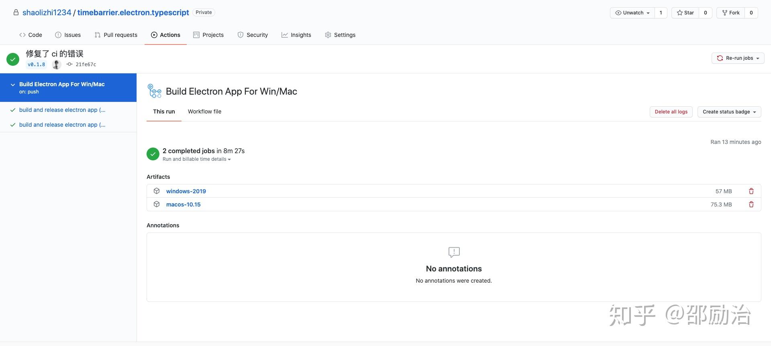Viewport: 771px width, 346px height.
Task: Delete the windows-2019 artifact with trash icon
Action: tap(751, 191)
